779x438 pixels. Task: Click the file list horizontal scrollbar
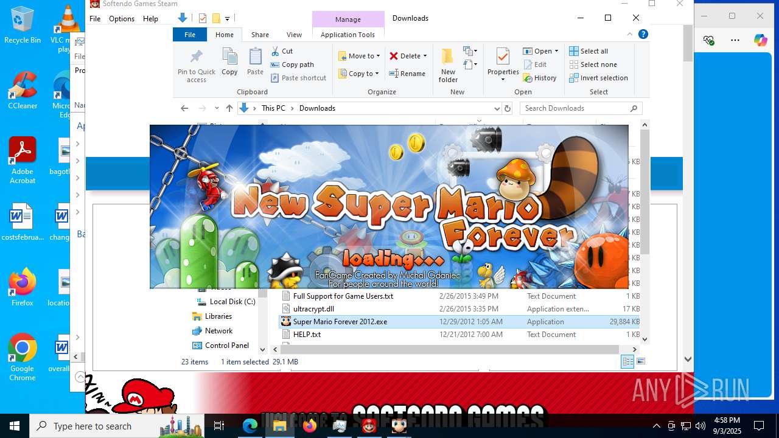(450, 349)
